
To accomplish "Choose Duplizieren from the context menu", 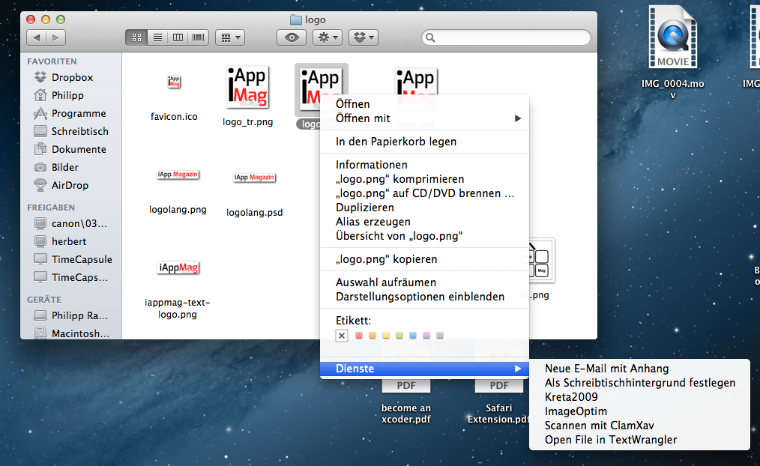I will tap(424, 208).
